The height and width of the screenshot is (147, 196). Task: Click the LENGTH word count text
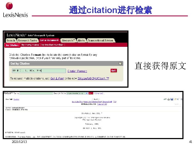tap(15, 133)
